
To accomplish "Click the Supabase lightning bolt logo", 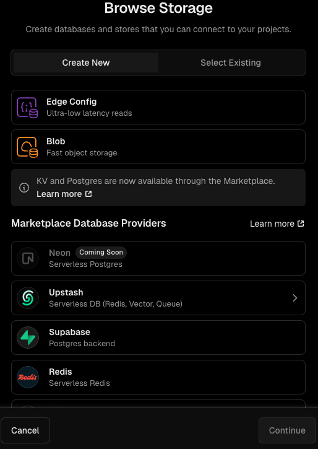I will 28,338.
